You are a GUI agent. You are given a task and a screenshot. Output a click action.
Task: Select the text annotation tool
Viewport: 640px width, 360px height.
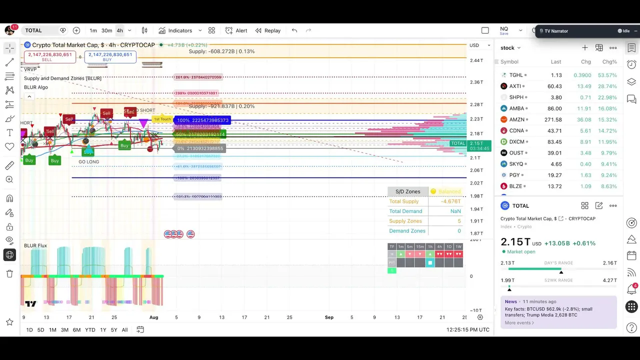pos(9,133)
